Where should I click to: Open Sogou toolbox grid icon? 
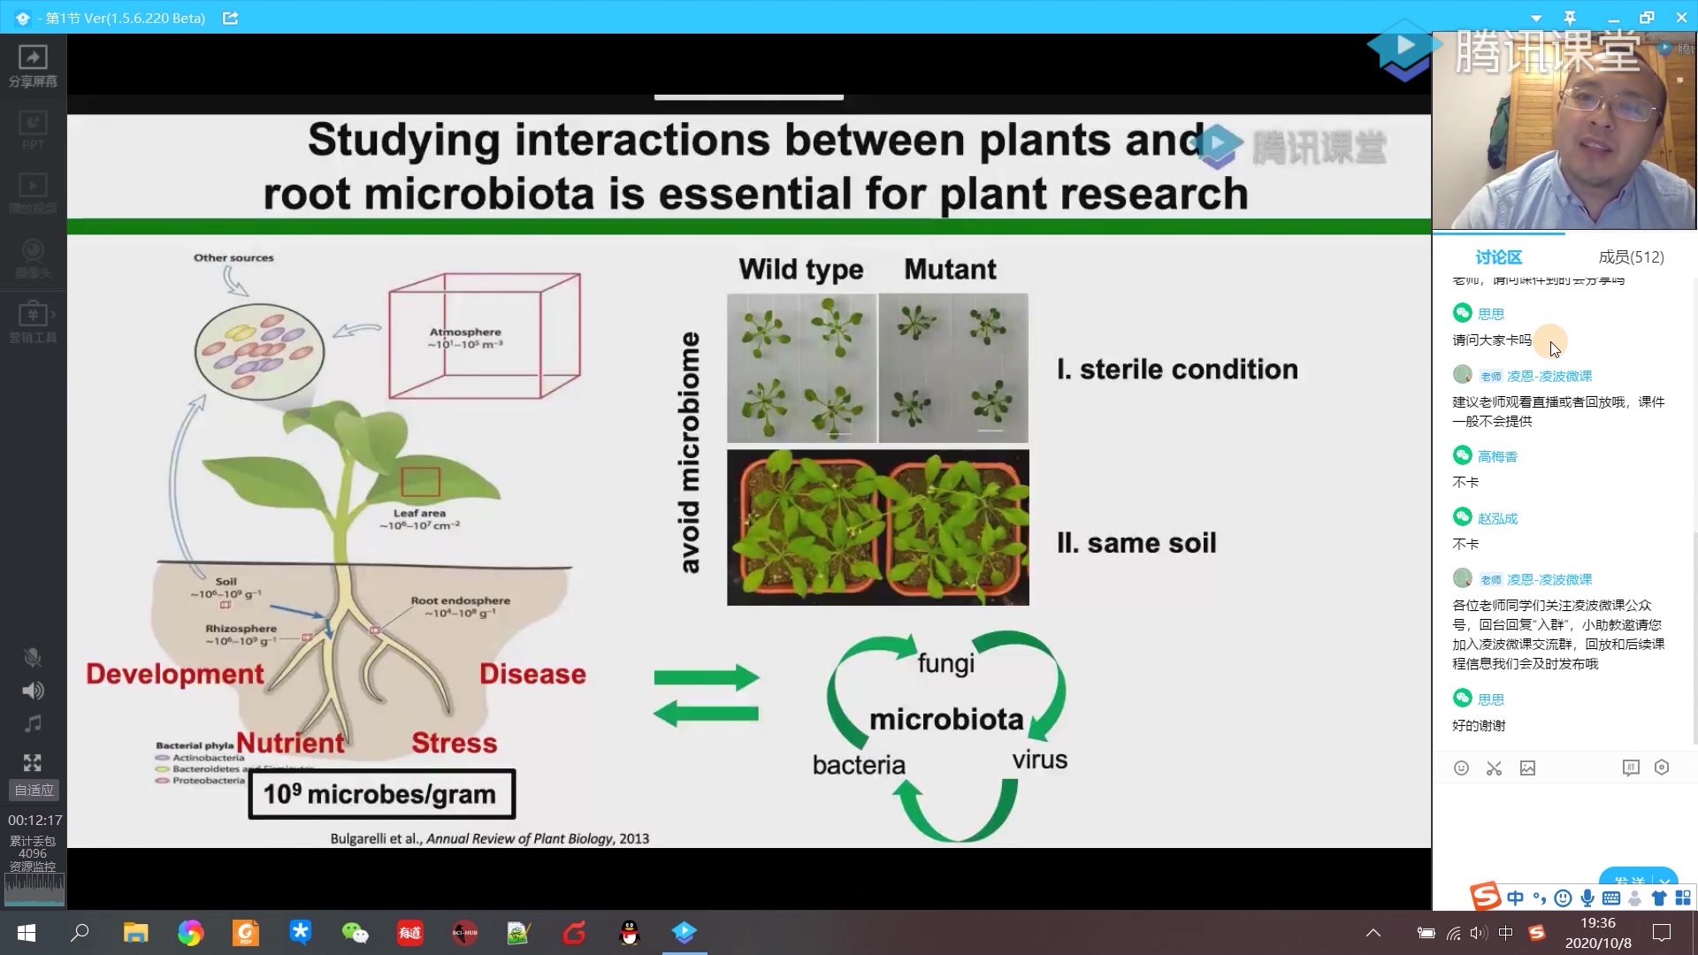[x=1682, y=898]
